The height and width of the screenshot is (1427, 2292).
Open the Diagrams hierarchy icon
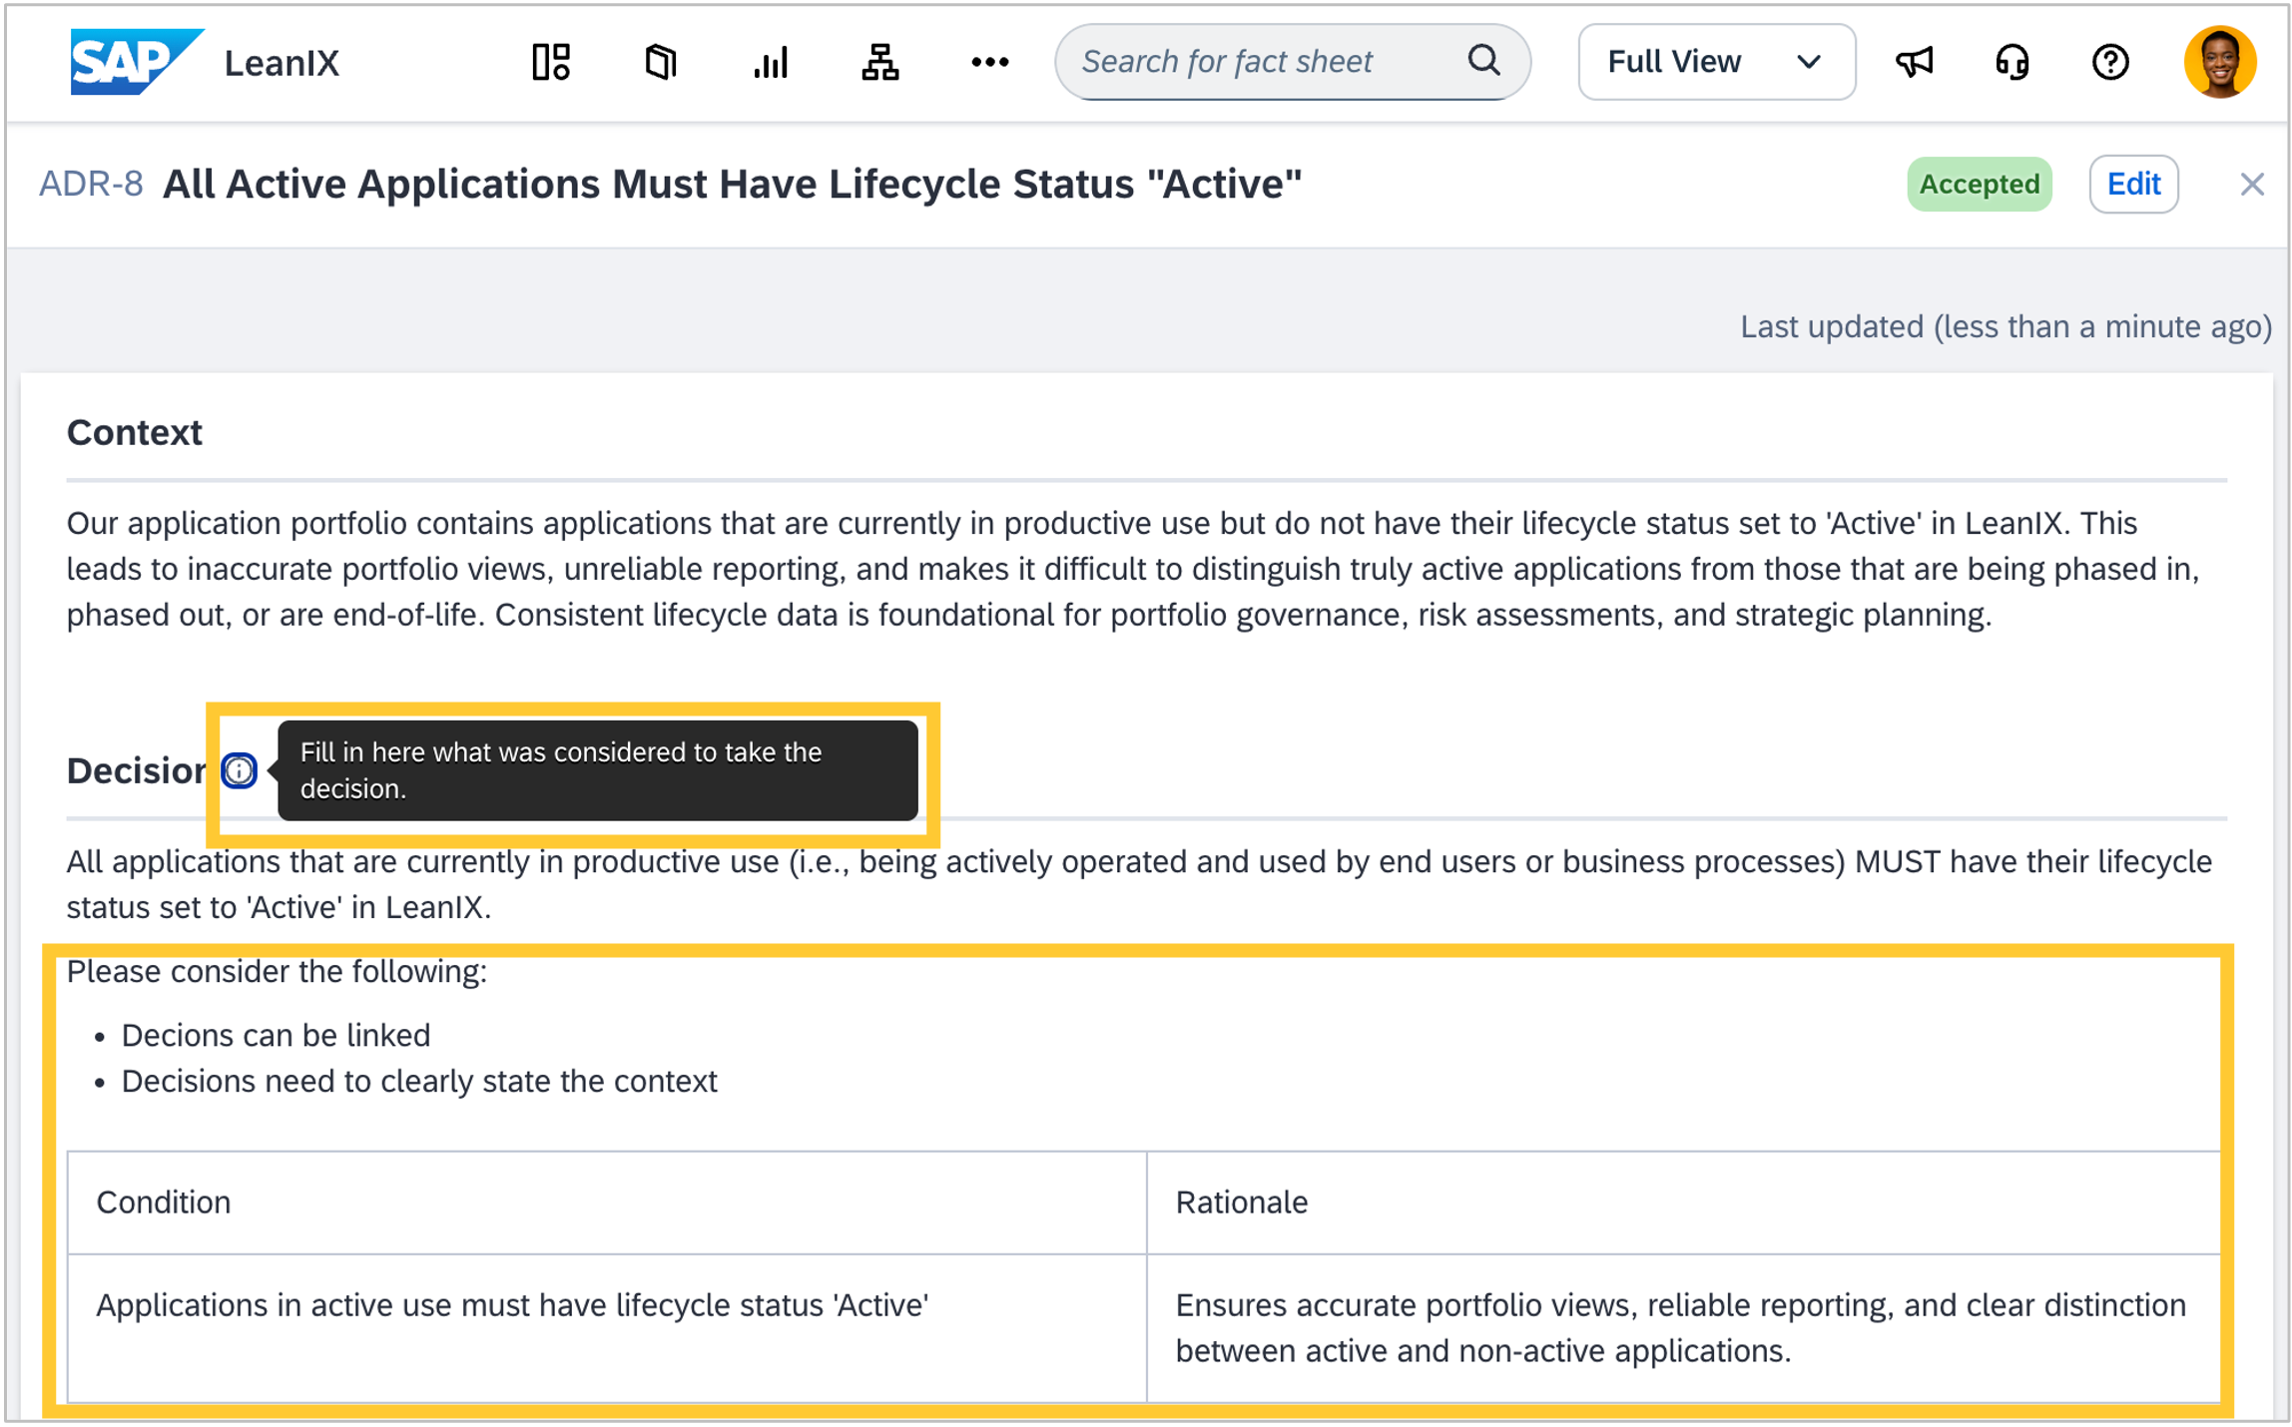879,62
